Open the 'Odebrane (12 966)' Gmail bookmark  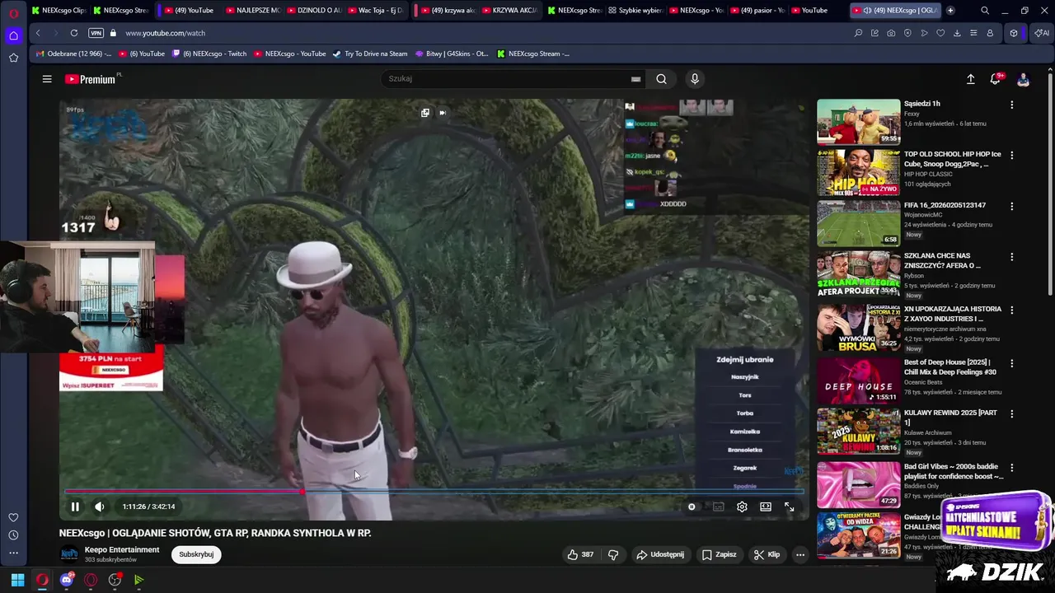click(x=73, y=54)
